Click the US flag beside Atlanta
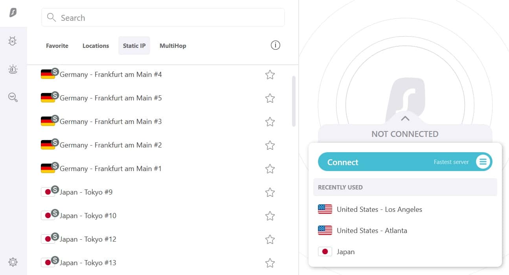509x275 pixels. pyautogui.click(x=325, y=231)
